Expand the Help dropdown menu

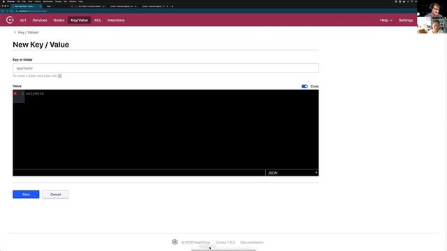[386, 20]
